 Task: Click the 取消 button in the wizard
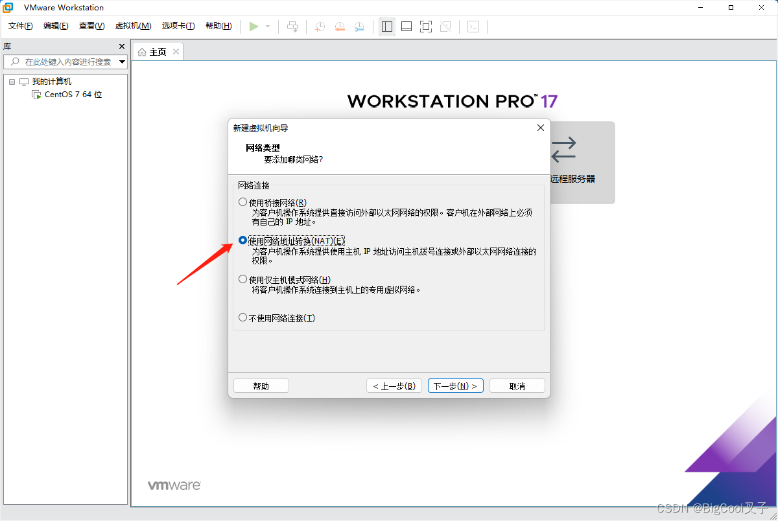pos(517,386)
